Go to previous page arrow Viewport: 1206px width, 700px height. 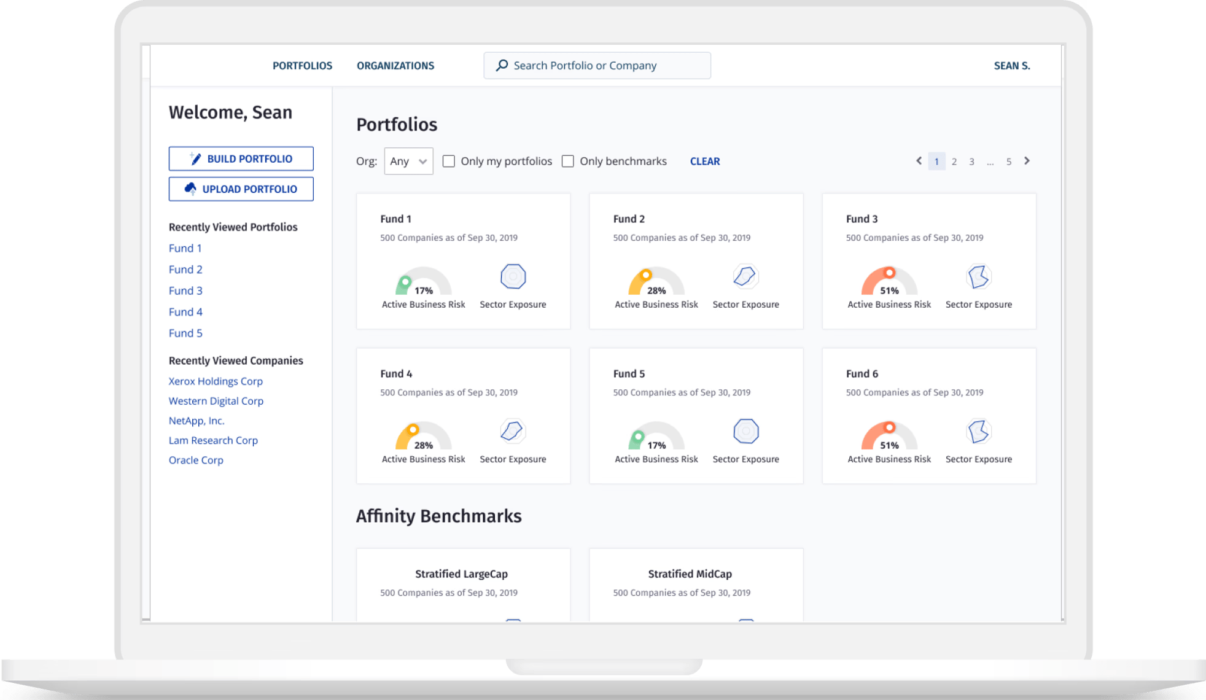[919, 161]
